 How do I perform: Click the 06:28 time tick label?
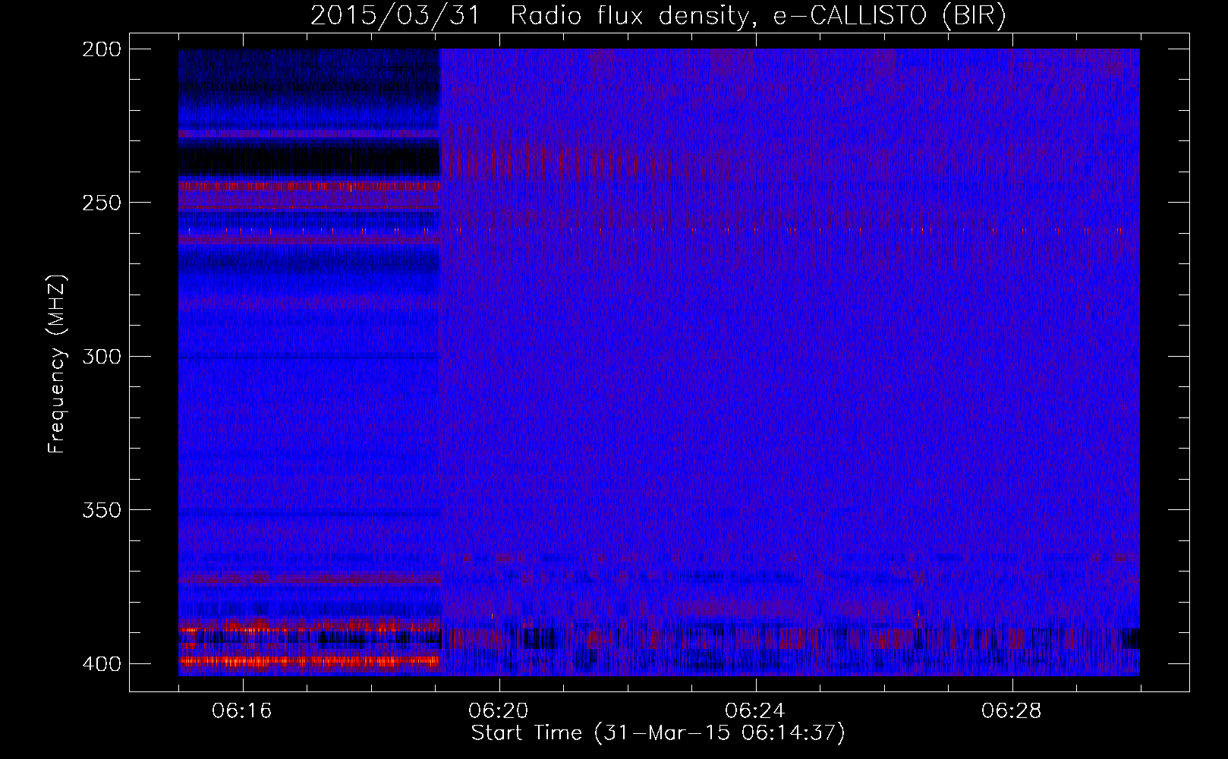point(1012,710)
